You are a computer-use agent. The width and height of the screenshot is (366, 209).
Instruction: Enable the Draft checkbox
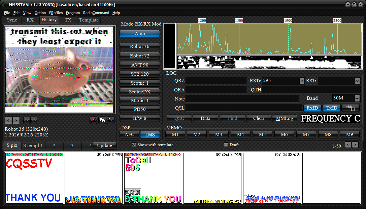point(226,145)
